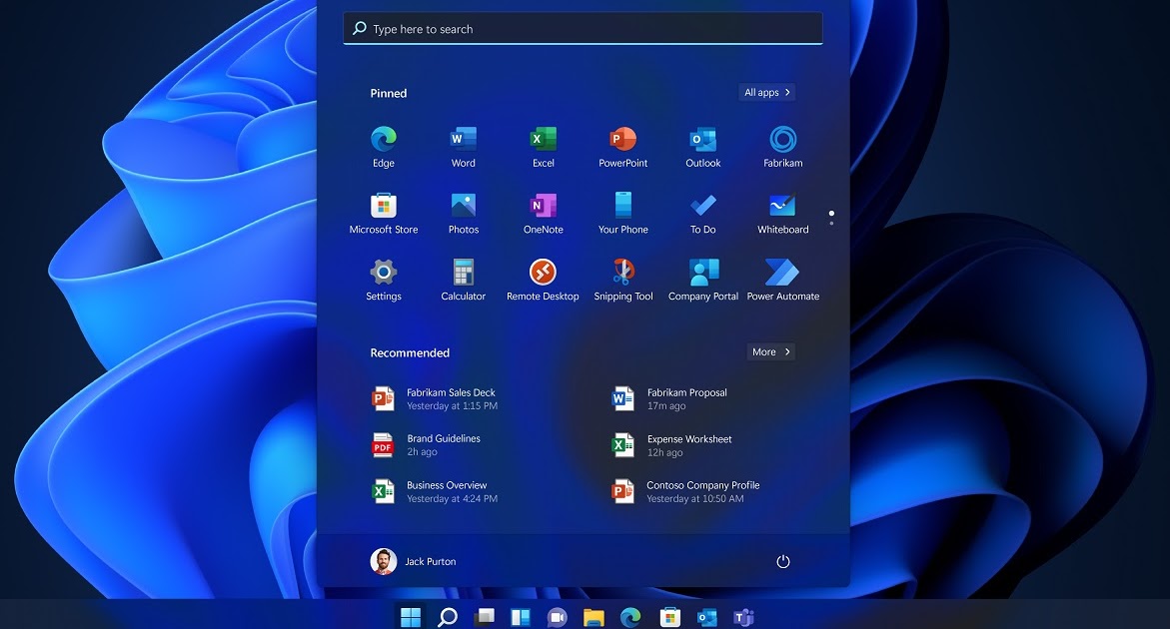1170x629 pixels.
Task: Open Search from the taskbar
Action: pos(447,617)
